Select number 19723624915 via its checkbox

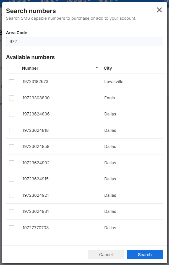pyautogui.click(x=12, y=179)
